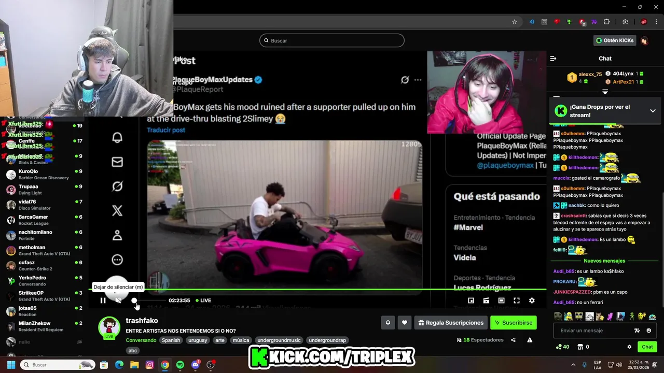Open metholman channel in sidebar
The height and width of the screenshot is (373, 664).
click(44, 250)
